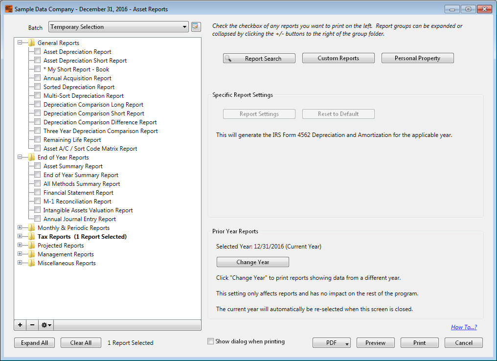
Task: Expand the Monthly & Periodic Reports group
Action: pyautogui.click(x=20, y=227)
